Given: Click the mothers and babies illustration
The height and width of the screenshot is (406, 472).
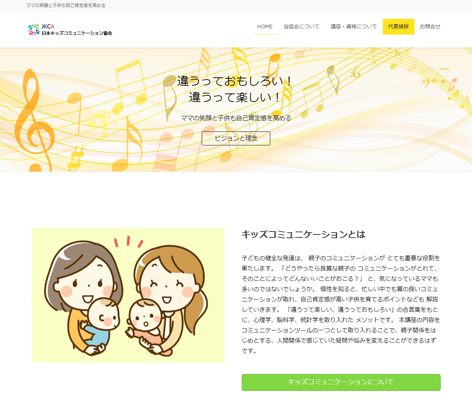Looking at the screenshot, I should point(128,295).
